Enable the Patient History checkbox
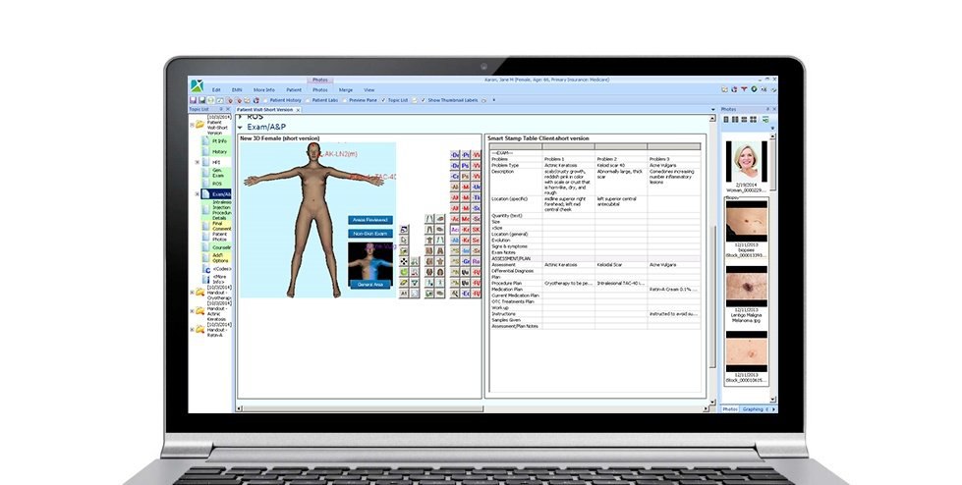Image resolution: width=962 pixels, height=485 pixels. coord(266,100)
